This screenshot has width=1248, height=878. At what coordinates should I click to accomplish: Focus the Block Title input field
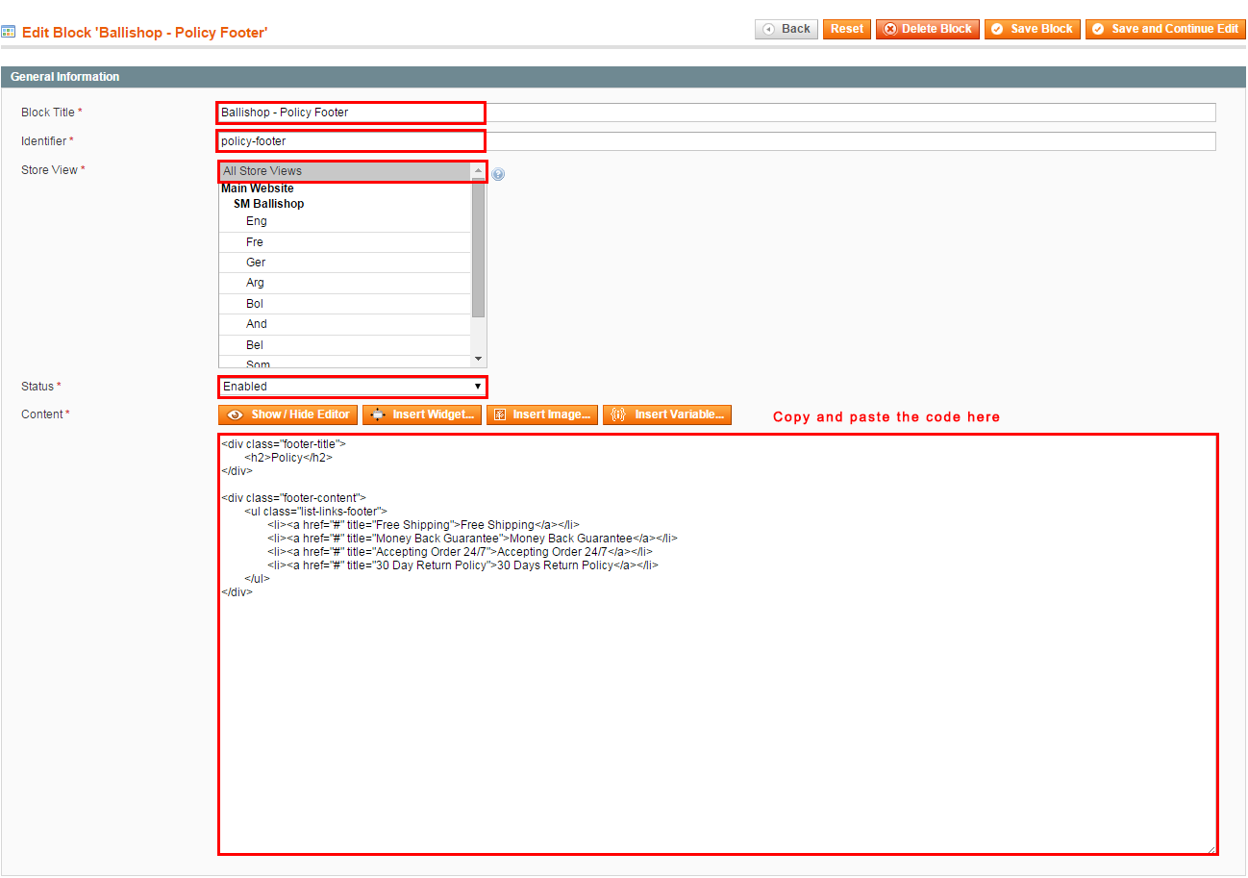[x=716, y=113]
